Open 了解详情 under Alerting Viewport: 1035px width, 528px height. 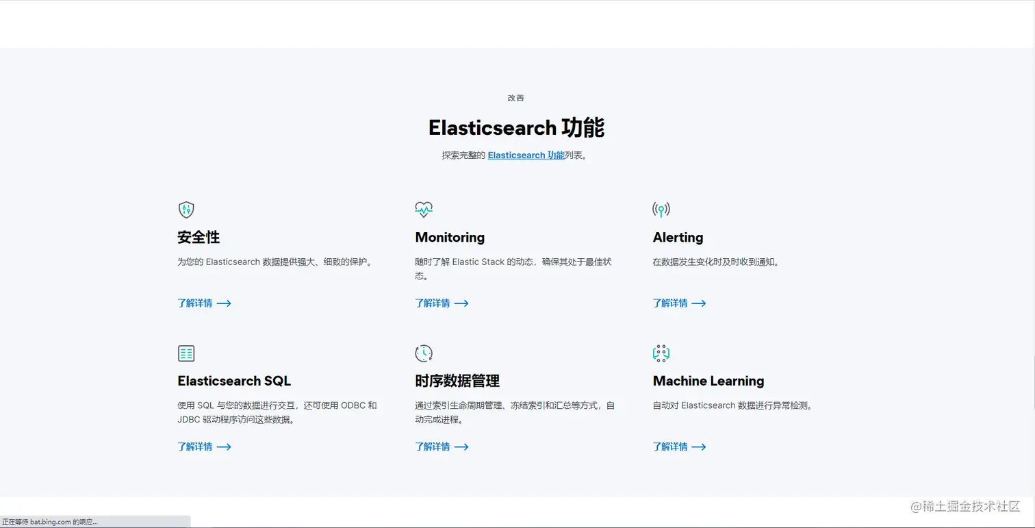tap(679, 303)
